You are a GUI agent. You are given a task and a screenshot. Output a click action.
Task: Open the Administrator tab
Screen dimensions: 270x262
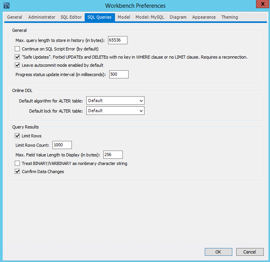[x=42, y=17]
